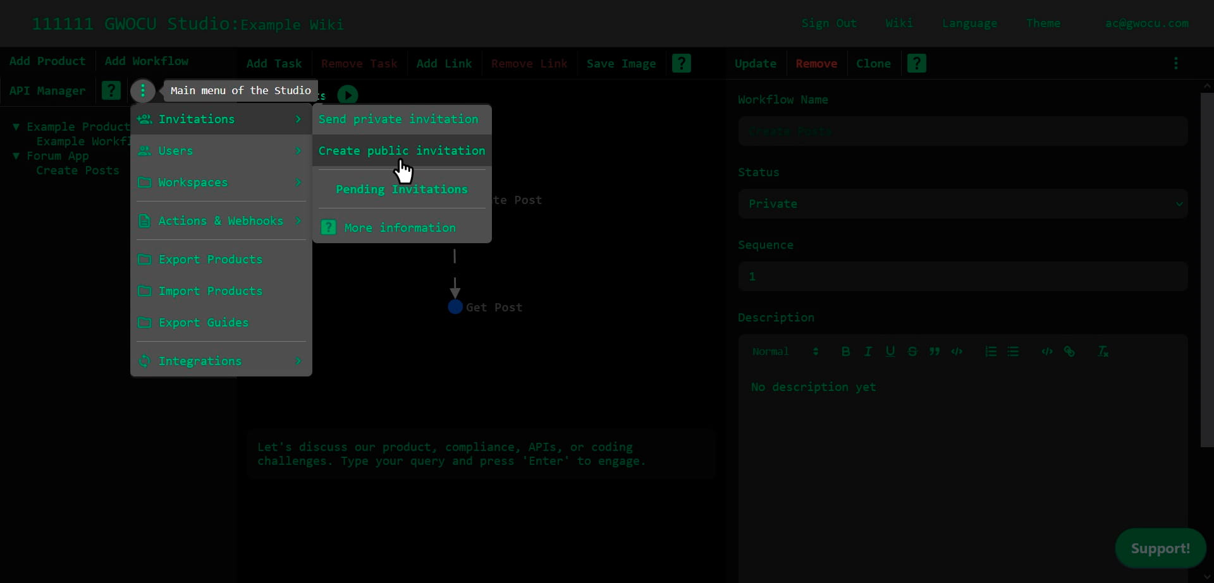
Task: Expand the Integrations submenu arrow
Action: pyautogui.click(x=298, y=361)
